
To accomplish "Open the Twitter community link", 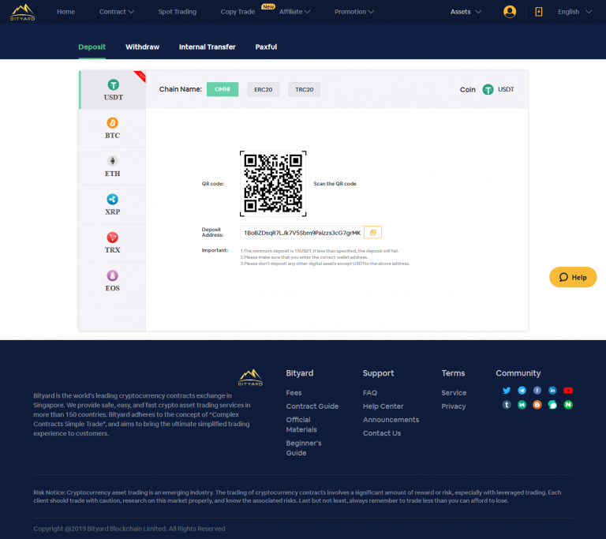I will [507, 390].
